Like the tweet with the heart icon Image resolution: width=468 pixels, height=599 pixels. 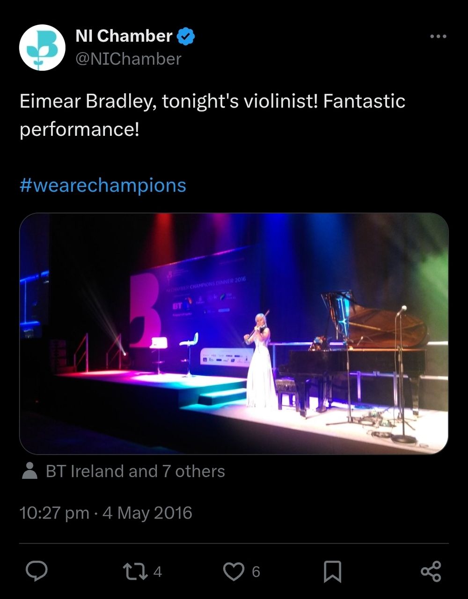[x=234, y=571]
